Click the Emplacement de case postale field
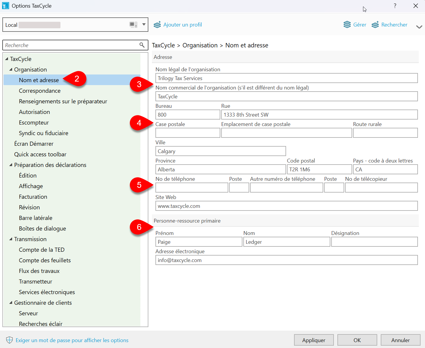The height and width of the screenshot is (348, 425). pyautogui.click(x=287, y=133)
